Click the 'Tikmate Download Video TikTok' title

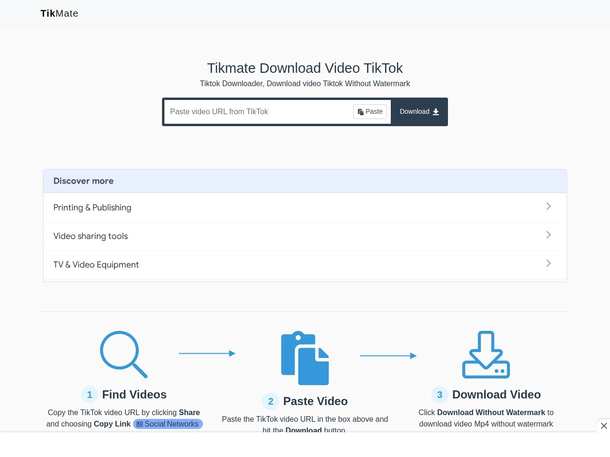305,68
